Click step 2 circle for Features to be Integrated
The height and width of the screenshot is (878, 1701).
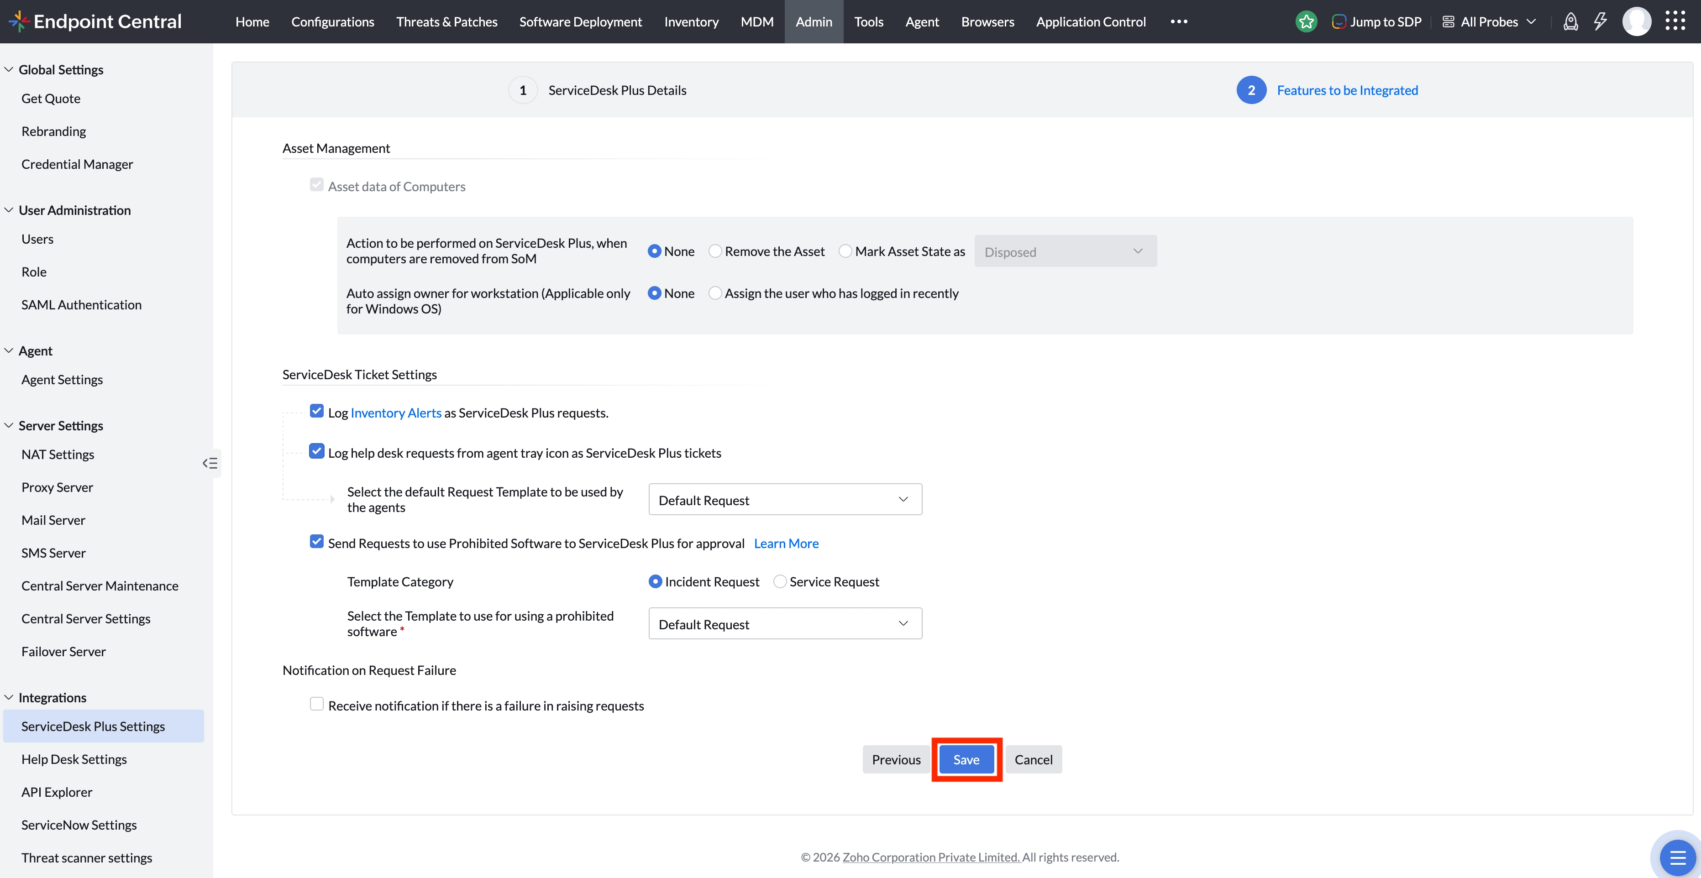coord(1251,90)
